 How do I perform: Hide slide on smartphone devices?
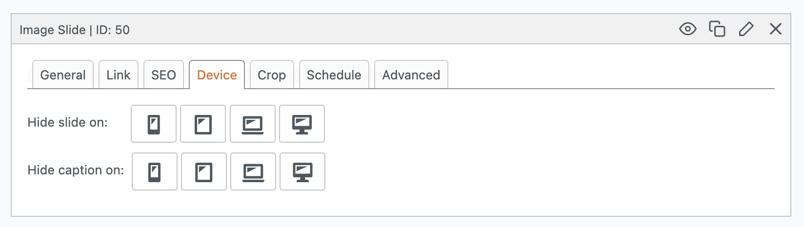coord(154,124)
